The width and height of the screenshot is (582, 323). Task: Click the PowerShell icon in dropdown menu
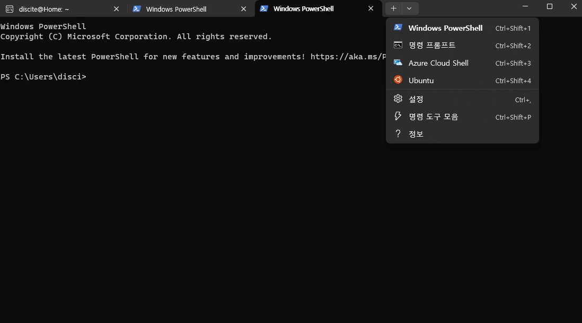(x=398, y=28)
